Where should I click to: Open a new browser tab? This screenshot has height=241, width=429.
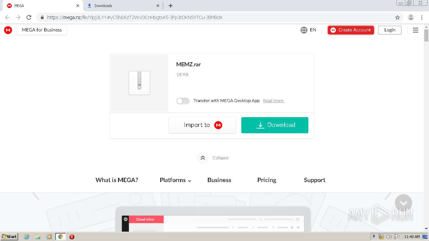point(171,6)
